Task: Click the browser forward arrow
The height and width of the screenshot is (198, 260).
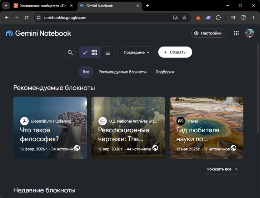Action: coord(17,18)
